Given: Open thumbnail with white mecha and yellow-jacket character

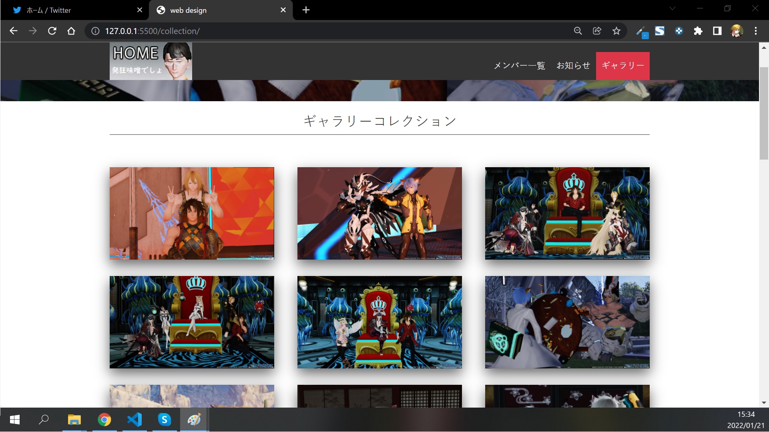Looking at the screenshot, I should (x=379, y=213).
